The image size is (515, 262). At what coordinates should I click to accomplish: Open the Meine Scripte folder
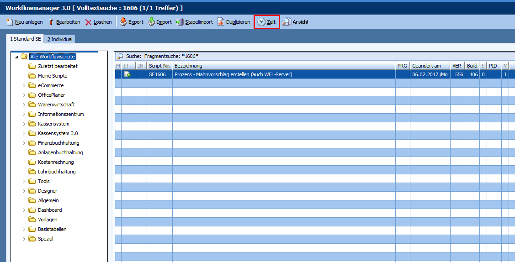point(53,76)
